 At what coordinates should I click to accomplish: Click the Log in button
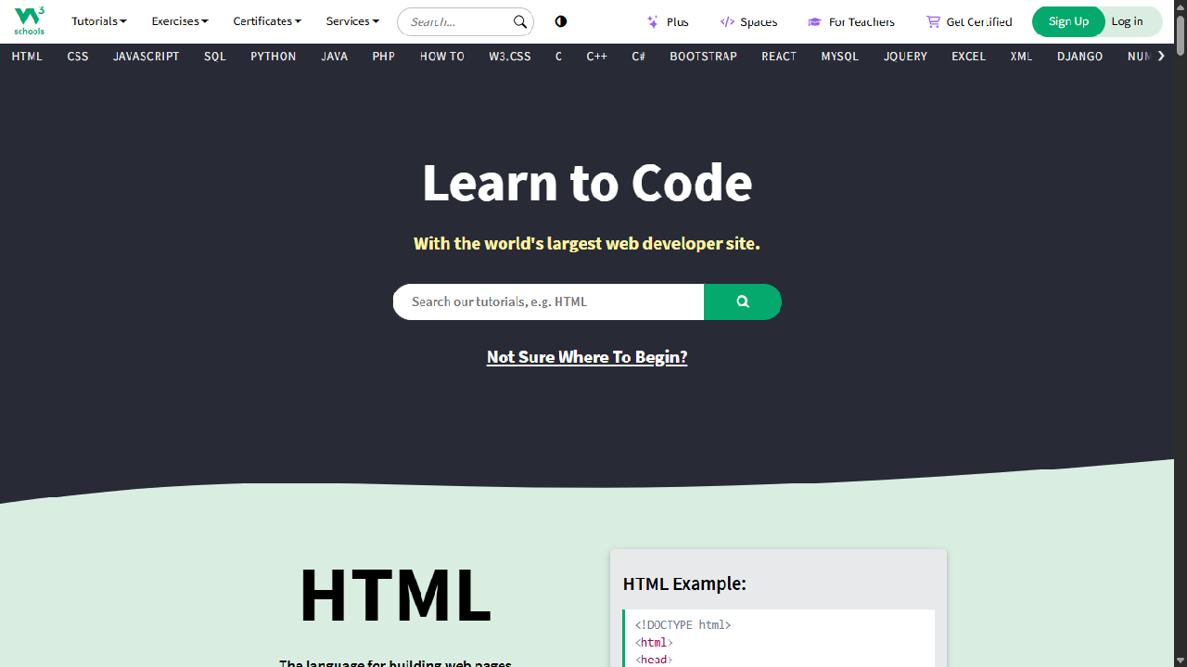1128,21
